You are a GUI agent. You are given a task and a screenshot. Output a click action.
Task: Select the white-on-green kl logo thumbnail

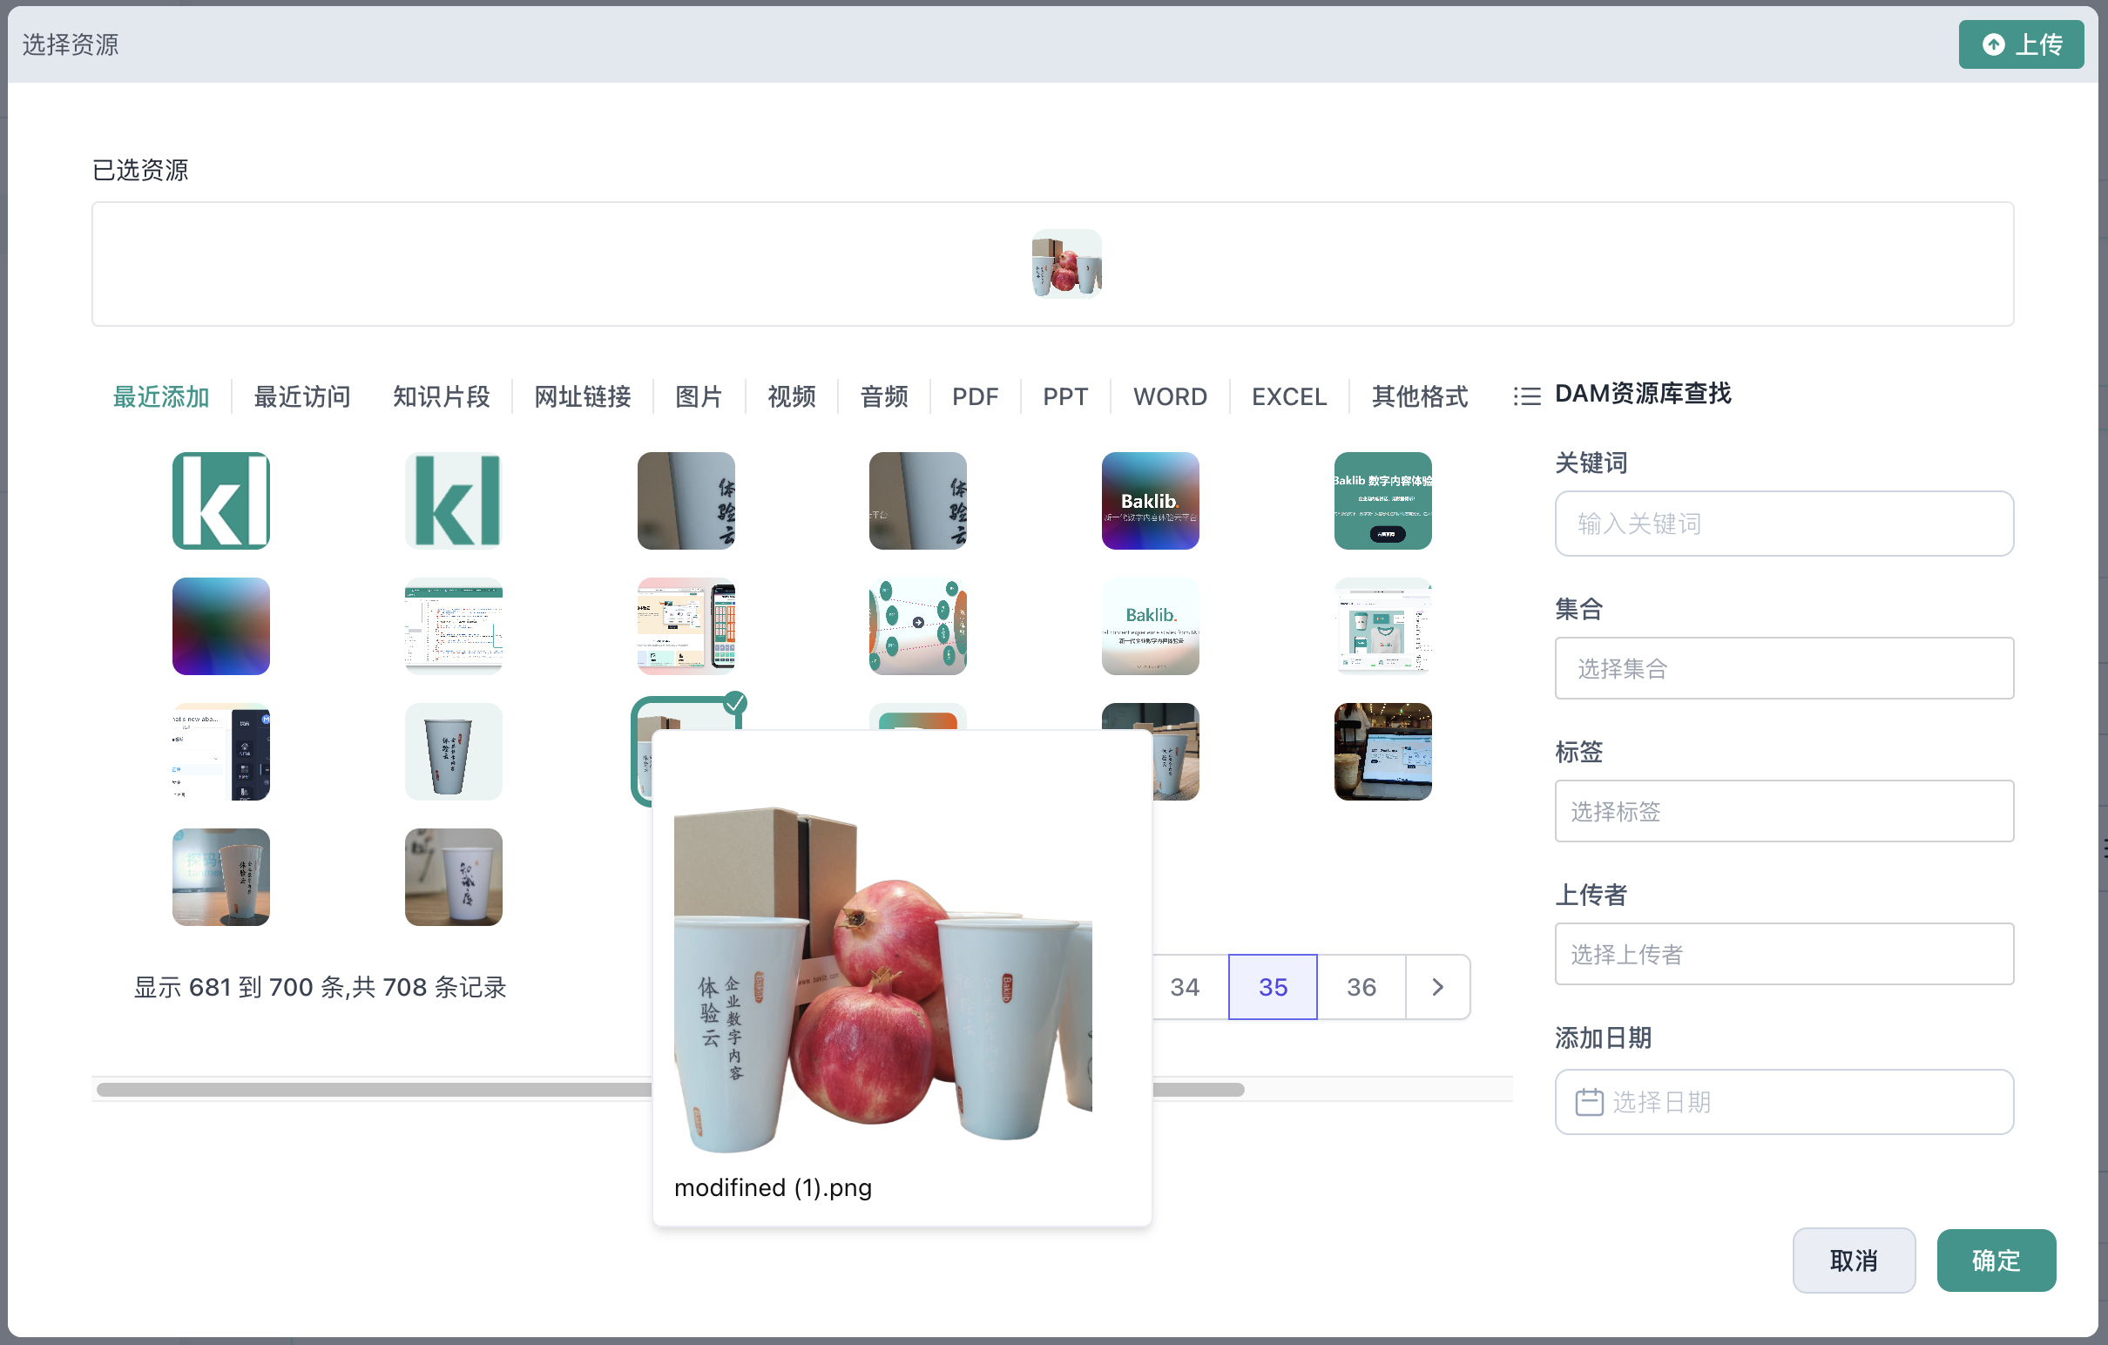tap(220, 501)
